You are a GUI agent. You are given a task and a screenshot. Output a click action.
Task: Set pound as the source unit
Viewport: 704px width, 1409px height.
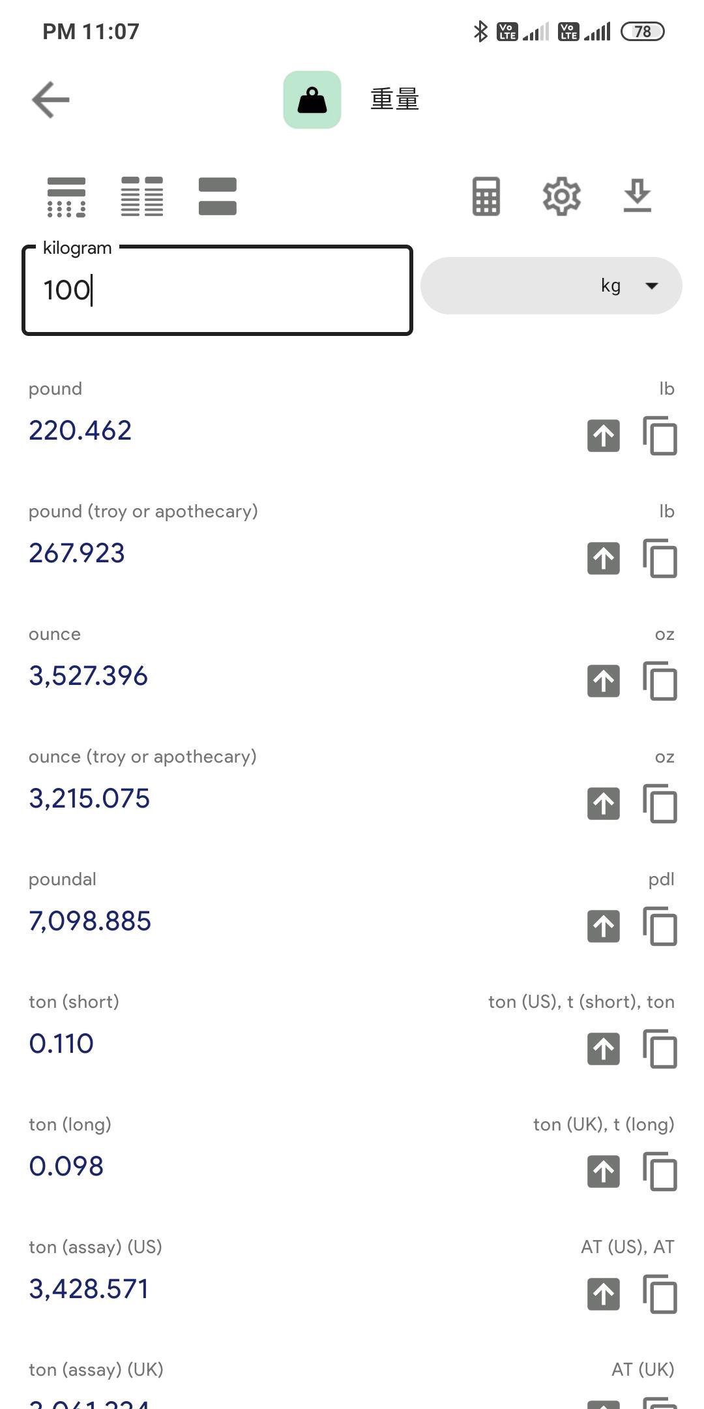(x=604, y=436)
